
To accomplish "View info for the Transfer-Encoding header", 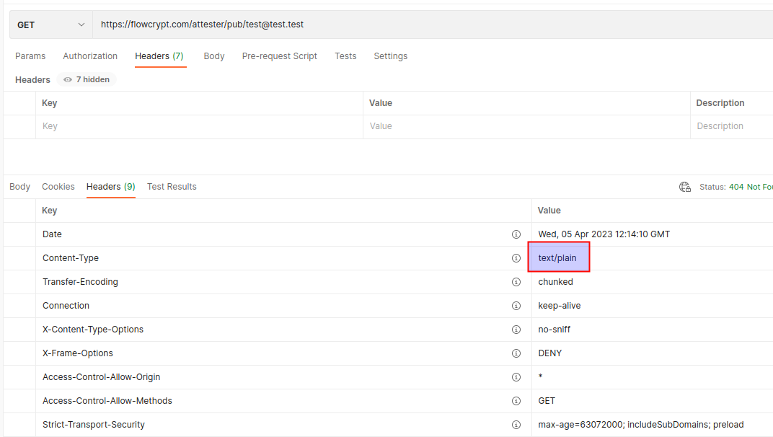I will click(516, 281).
